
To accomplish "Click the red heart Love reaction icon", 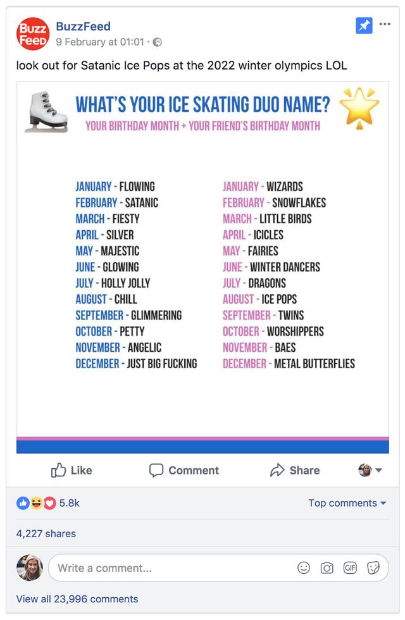I will click(49, 503).
